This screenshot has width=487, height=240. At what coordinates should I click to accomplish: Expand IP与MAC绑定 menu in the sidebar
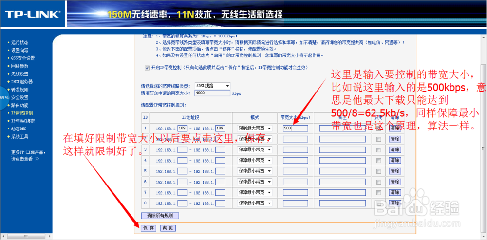click(x=23, y=121)
